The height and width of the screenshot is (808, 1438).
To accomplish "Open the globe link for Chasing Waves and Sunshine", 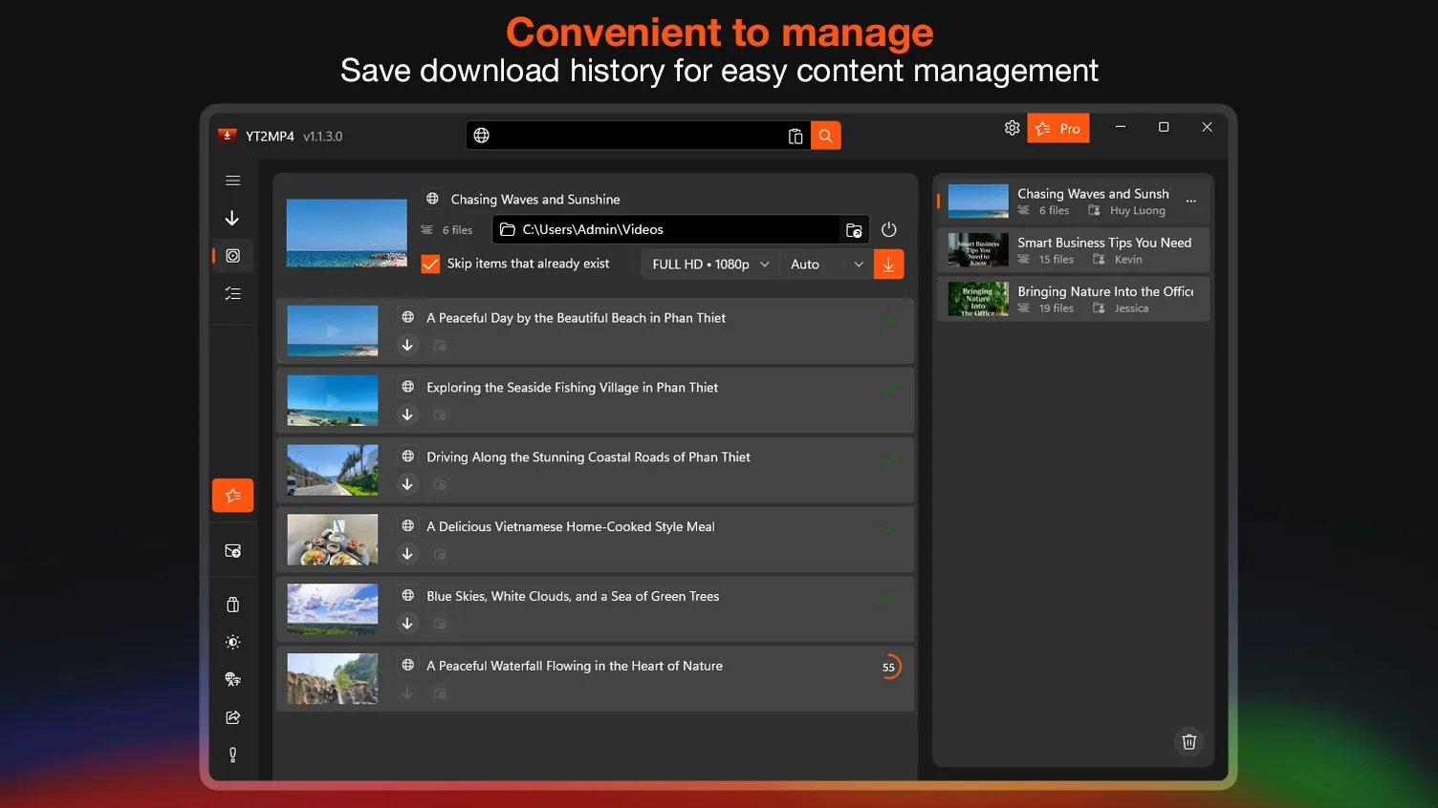I will tap(432, 199).
